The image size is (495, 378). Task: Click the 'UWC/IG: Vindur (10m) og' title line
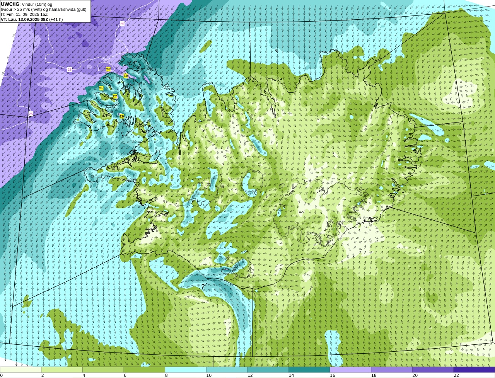(27, 4)
